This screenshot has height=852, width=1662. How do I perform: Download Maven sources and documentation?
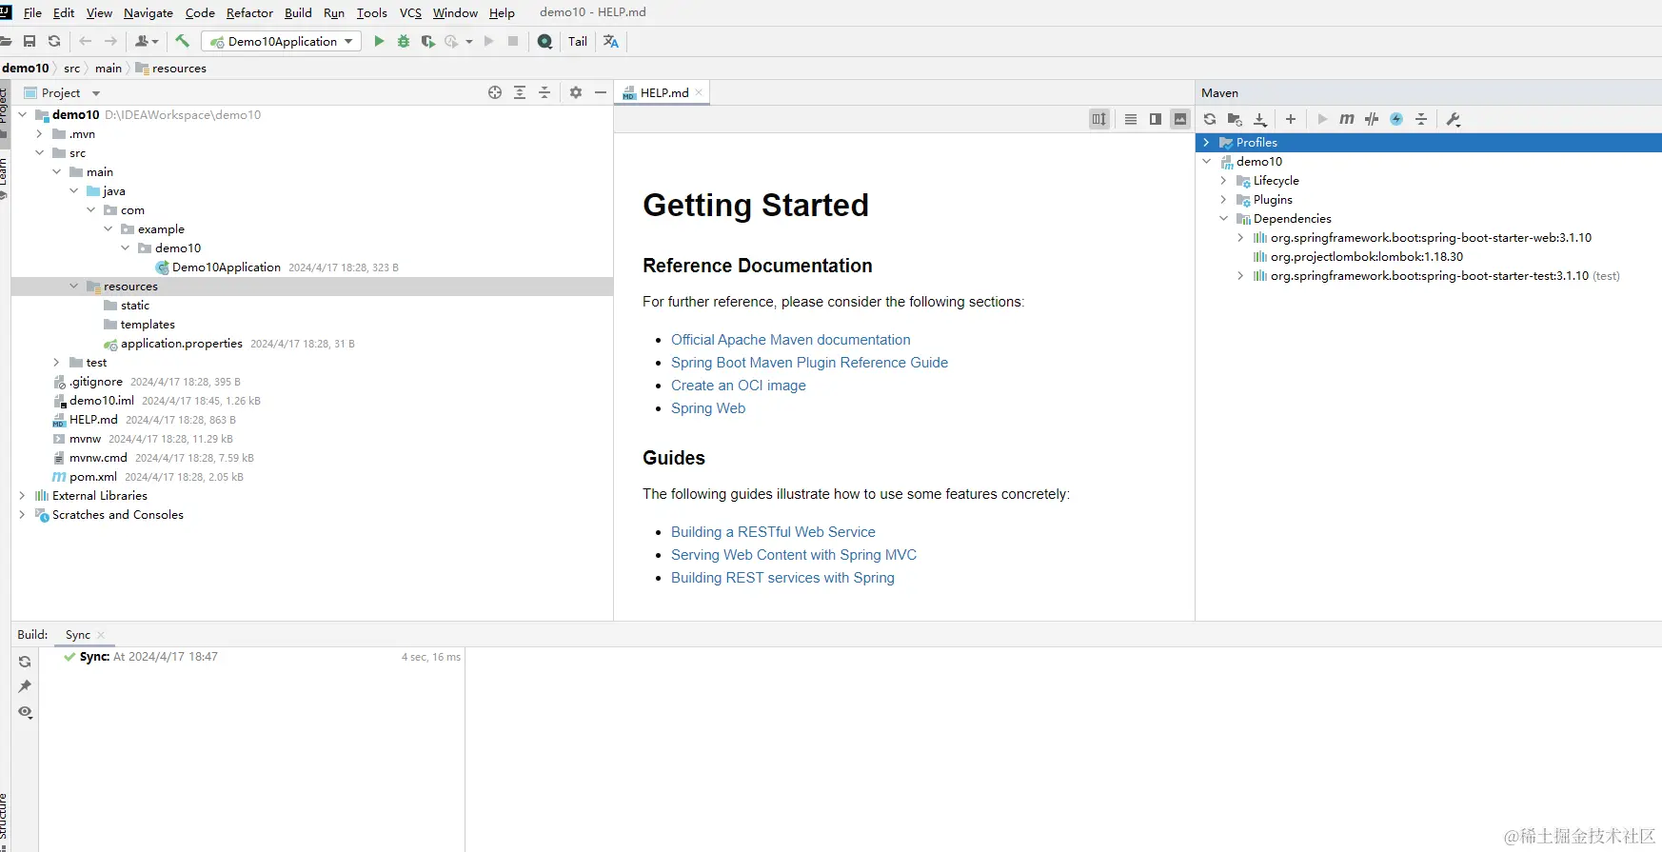pyautogui.click(x=1260, y=119)
